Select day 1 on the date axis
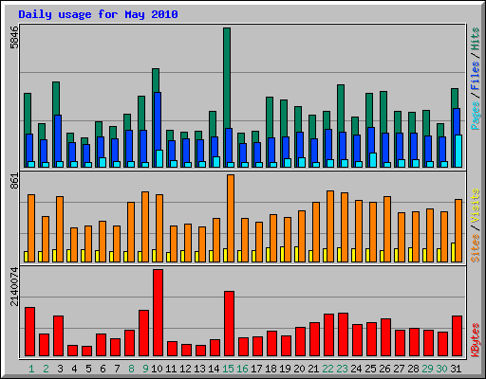 (31, 369)
